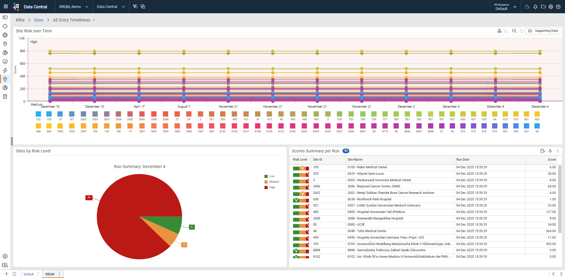Open the RBQM_demo dropdown
565x278 pixels.
(x=74, y=6)
